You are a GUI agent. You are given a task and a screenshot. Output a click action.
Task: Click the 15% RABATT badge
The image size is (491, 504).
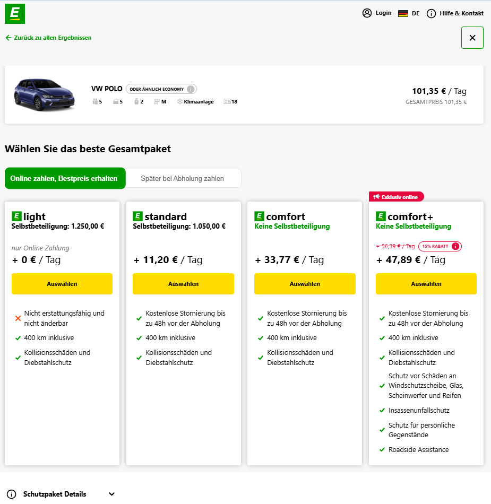[x=440, y=246]
